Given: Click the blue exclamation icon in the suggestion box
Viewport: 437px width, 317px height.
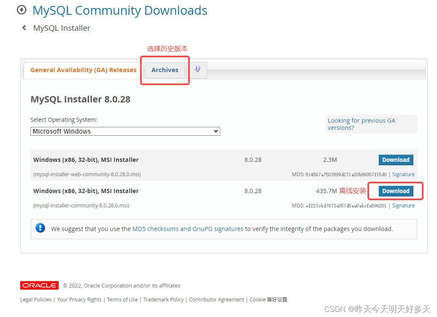Looking at the screenshot, I should point(40,228).
